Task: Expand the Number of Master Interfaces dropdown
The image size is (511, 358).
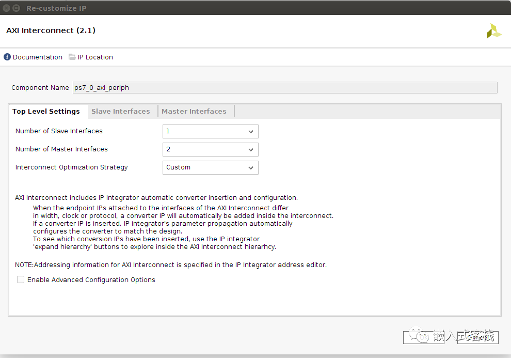Action: click(x=210, y=149)
